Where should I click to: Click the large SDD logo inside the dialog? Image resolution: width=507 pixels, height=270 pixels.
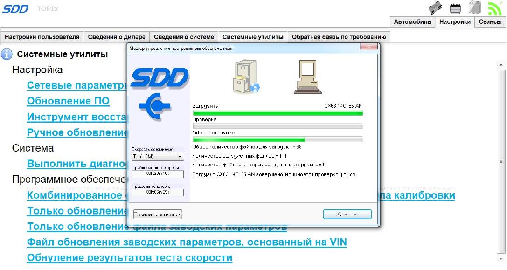tap(160, 78)
